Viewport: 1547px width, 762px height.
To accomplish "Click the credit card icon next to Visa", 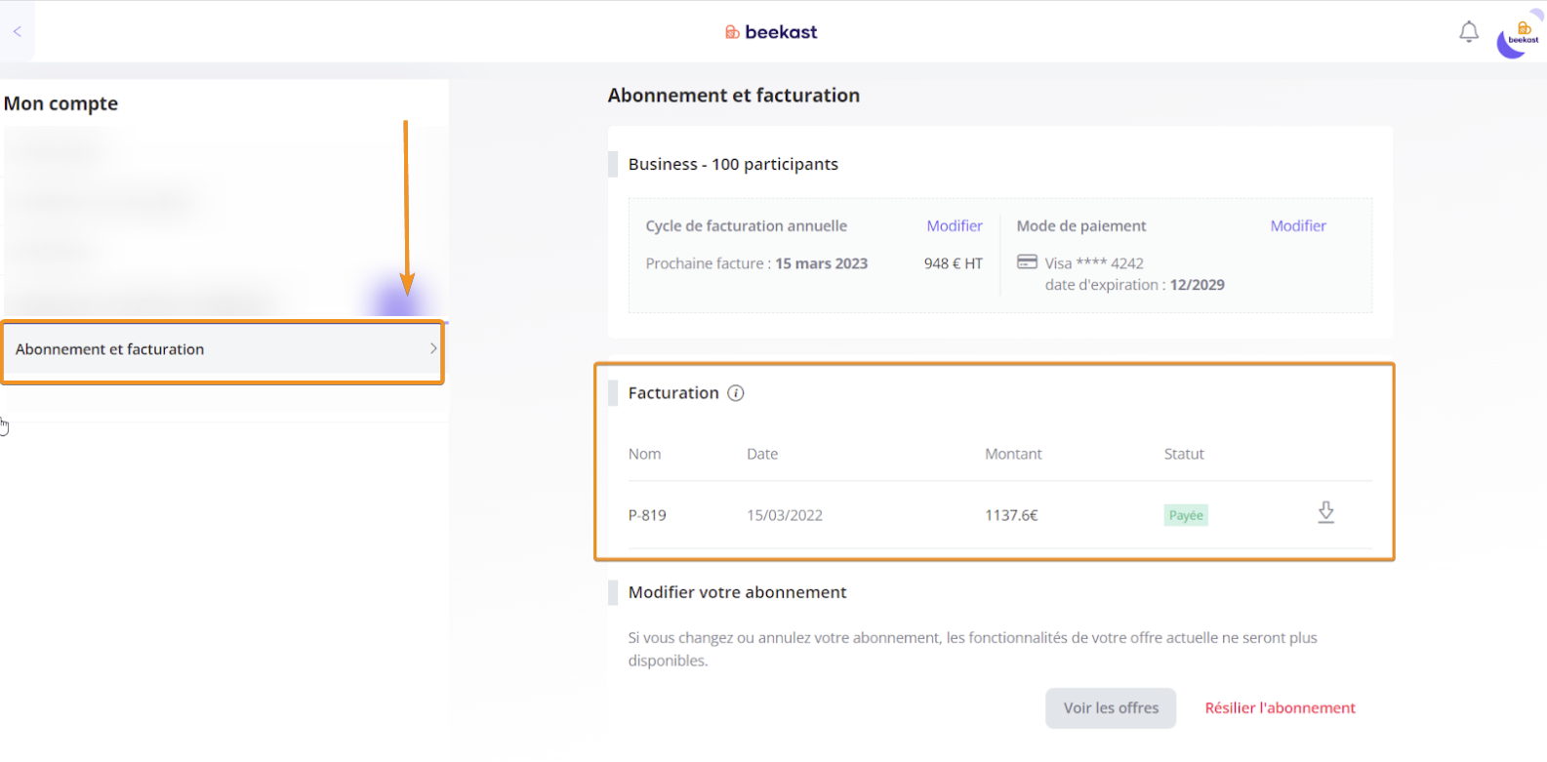I will coord(1027,262).
